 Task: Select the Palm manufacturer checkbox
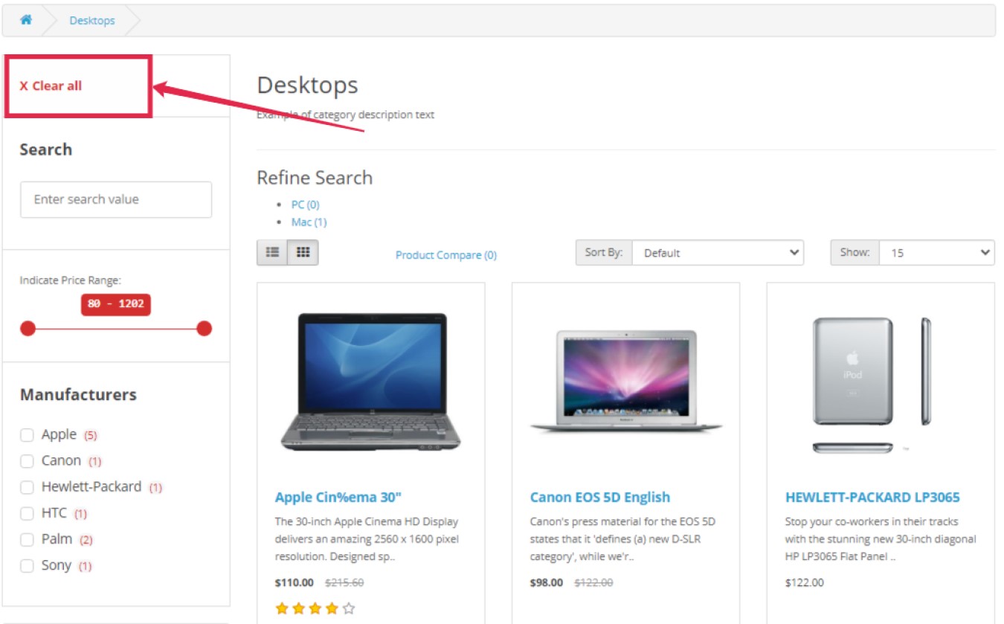27,539
